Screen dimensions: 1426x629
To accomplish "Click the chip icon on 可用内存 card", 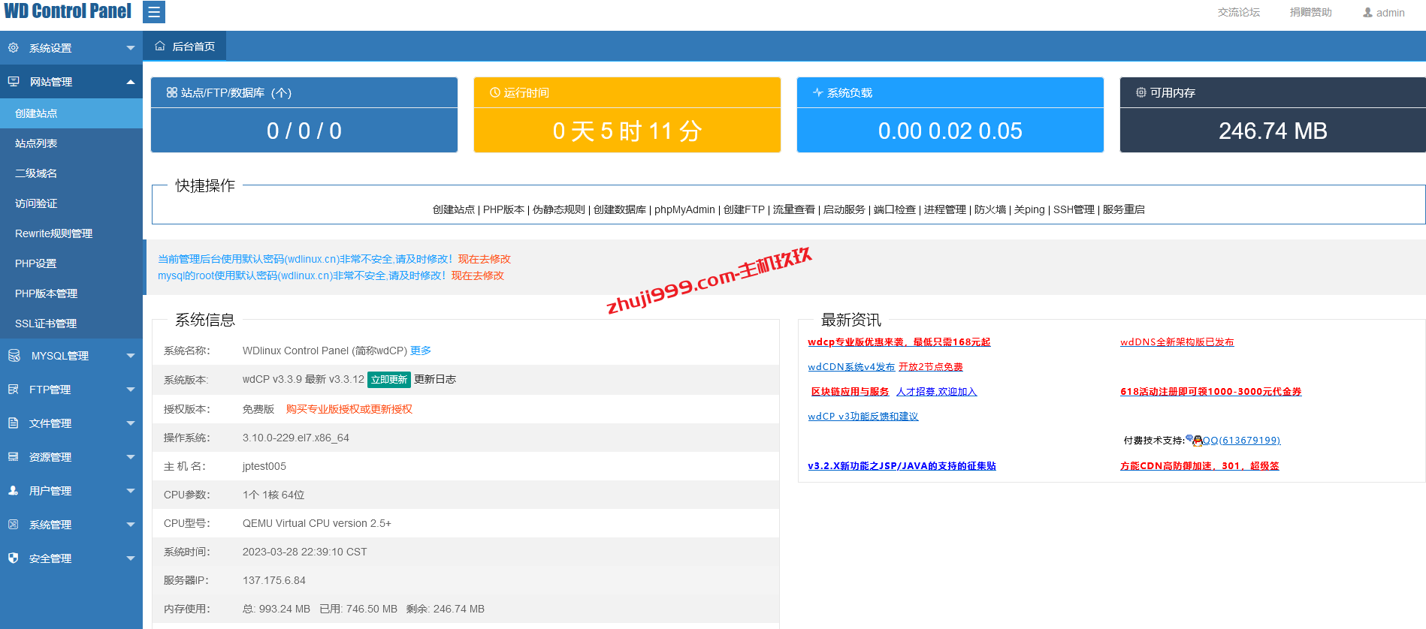I will [1141, 92].
